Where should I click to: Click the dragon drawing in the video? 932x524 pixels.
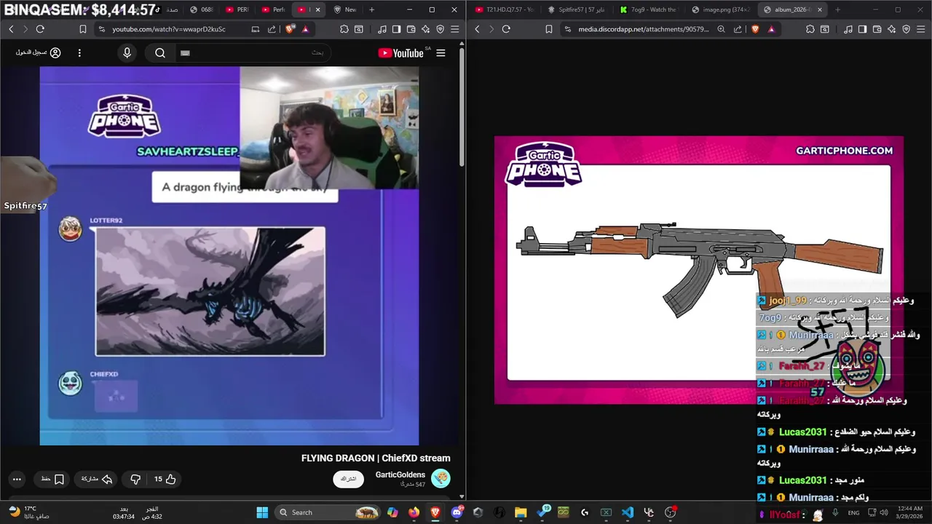pyautogui.click(x=210, y=291)
